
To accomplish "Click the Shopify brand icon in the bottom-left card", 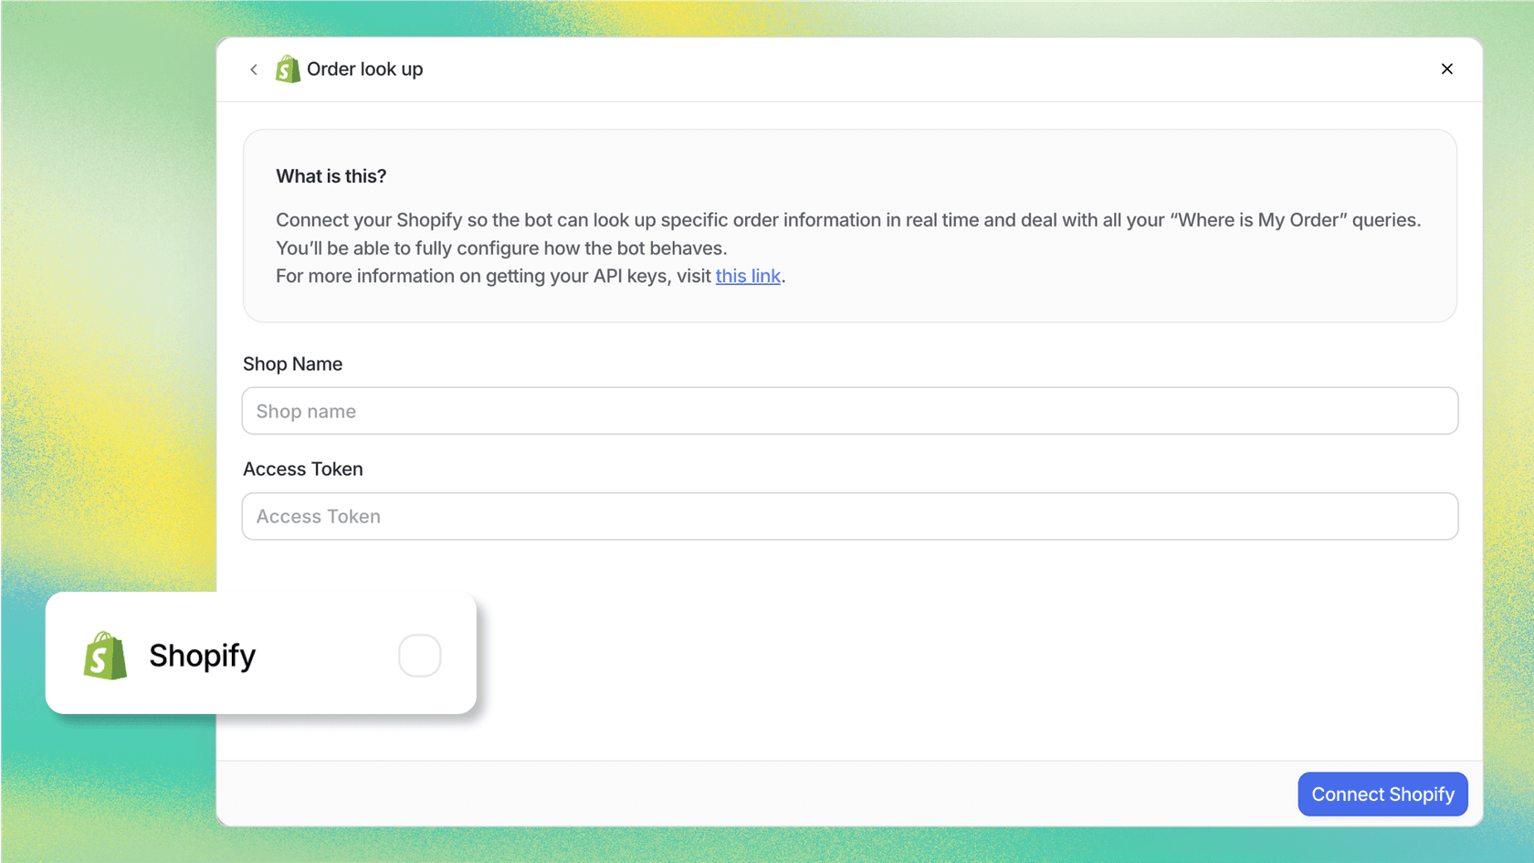I will (105, 655).
